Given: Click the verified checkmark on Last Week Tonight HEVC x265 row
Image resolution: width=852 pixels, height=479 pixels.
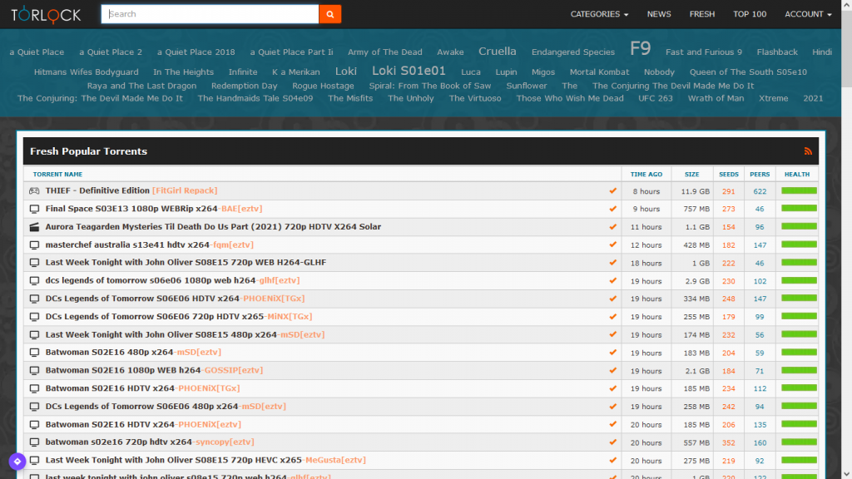Looking at the screenshot, I should tap(613, 459).
